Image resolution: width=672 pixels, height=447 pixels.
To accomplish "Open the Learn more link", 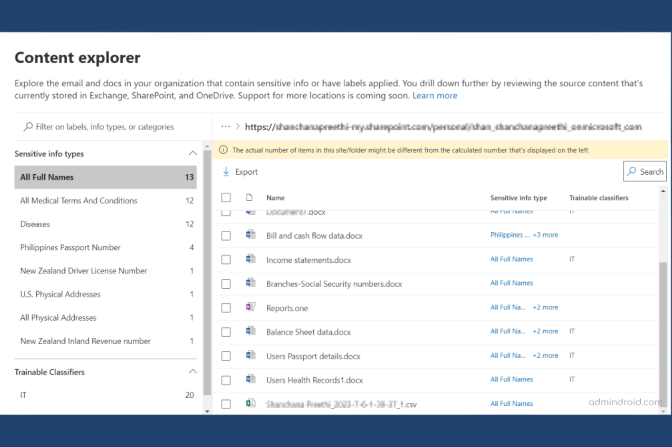I will pos(435,95).
